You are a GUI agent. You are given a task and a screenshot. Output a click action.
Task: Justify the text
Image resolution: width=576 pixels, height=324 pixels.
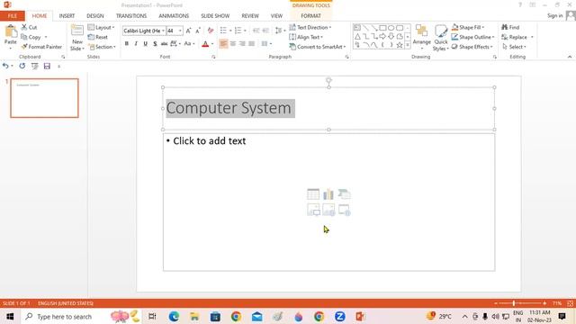pos(252,44)
